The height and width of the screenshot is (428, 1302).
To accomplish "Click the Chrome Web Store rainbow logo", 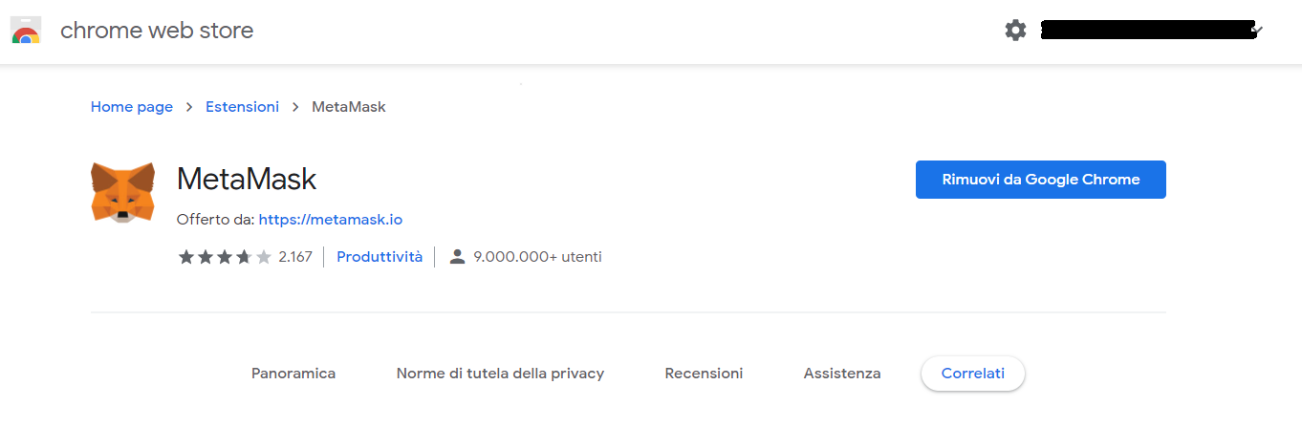I will [25, 31].
